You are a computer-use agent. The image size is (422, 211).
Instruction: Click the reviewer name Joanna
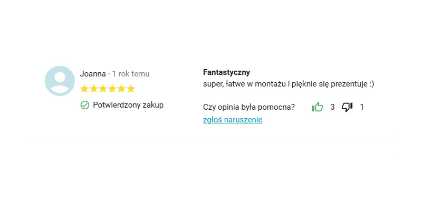pyautogui.click(x=93, y=74)
